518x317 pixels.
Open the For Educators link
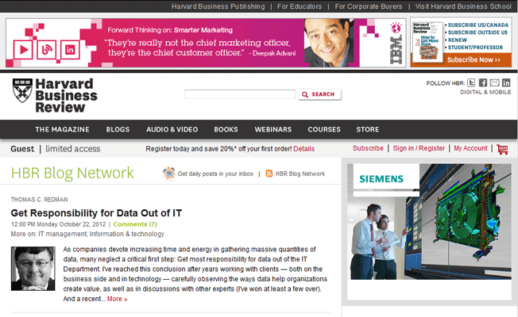[300, 6]
